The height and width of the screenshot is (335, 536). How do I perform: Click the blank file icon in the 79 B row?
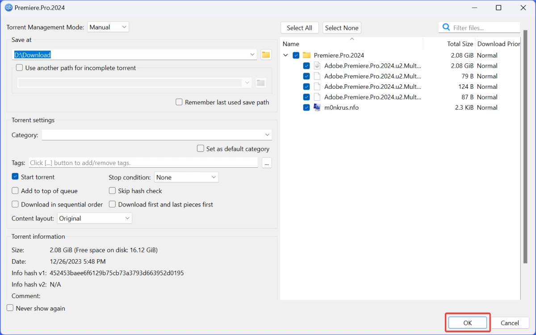click(317, 76)
